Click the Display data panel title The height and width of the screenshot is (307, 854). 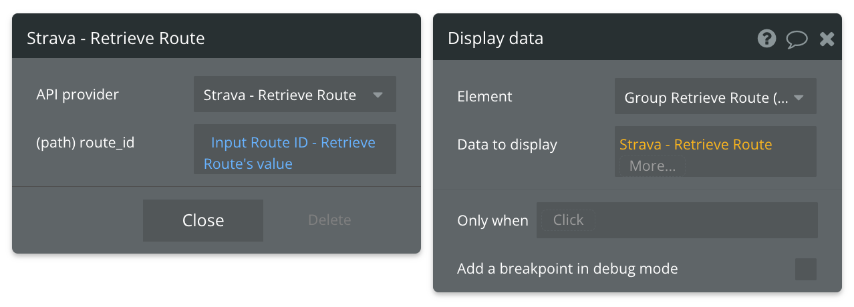point(495,39)
